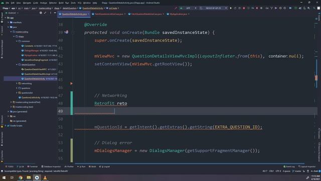Viewport: 321px width, 181px height.
Task: Collapse the java folder
Action: click(9, 27)
